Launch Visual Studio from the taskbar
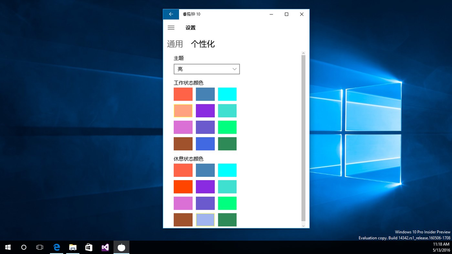 (105, 247)
